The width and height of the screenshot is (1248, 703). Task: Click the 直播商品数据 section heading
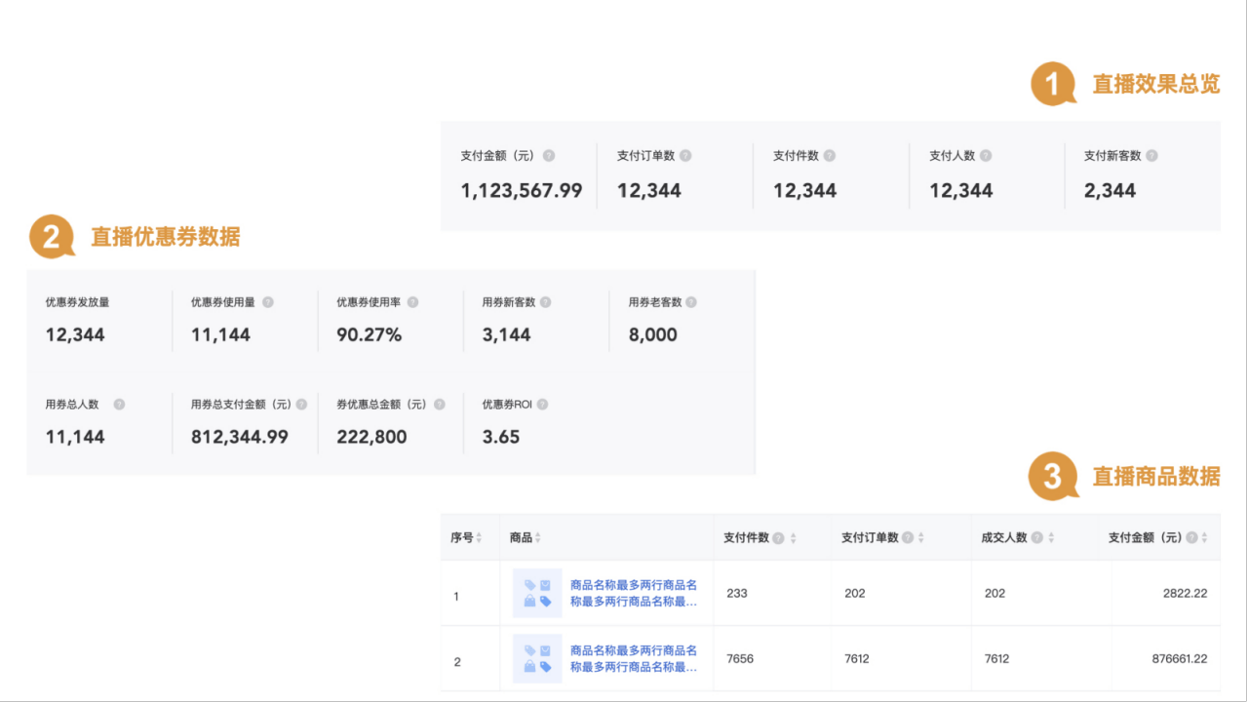click(1155, 477)
